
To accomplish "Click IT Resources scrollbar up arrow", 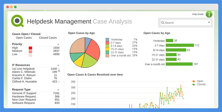I will click(x=59, y=68).
